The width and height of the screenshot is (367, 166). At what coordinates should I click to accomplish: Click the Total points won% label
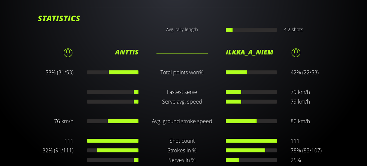pos(182,72)
